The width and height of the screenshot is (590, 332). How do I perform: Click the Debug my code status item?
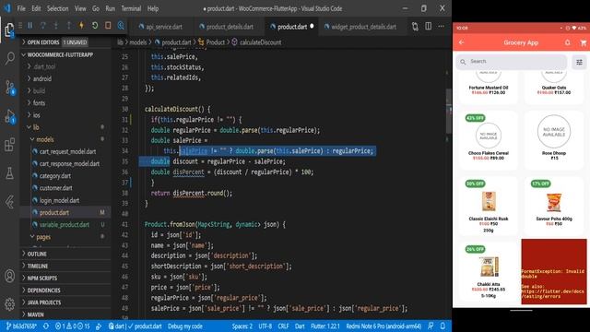(185, 326)
